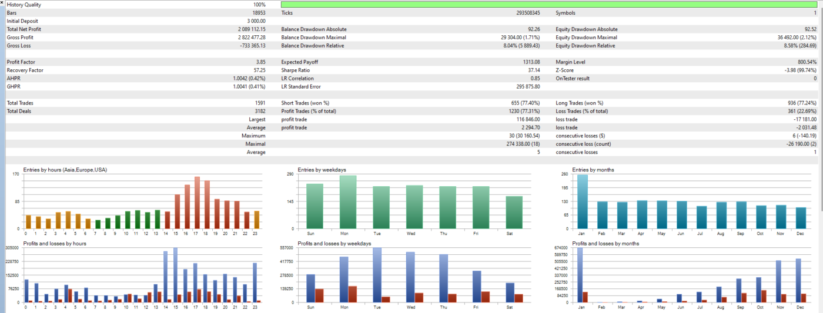Click Dec blue bar in monthly profits chart
Screen dimensions: 823x313
(798, 281)
